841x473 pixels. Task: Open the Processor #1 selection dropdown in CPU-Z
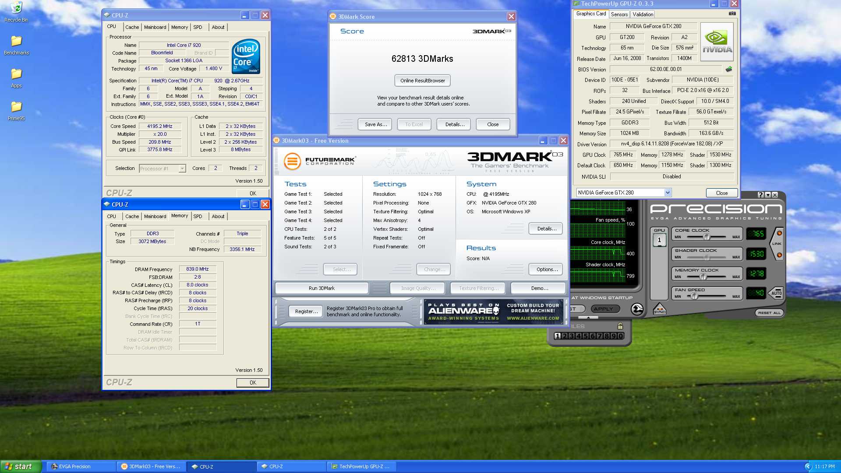click(x=182, y=169)
